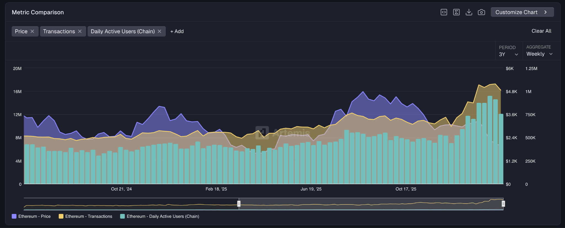Toggle Ethereum - Daily Active Users legend series
Screen dimensions: 565x228
(160, 216)
